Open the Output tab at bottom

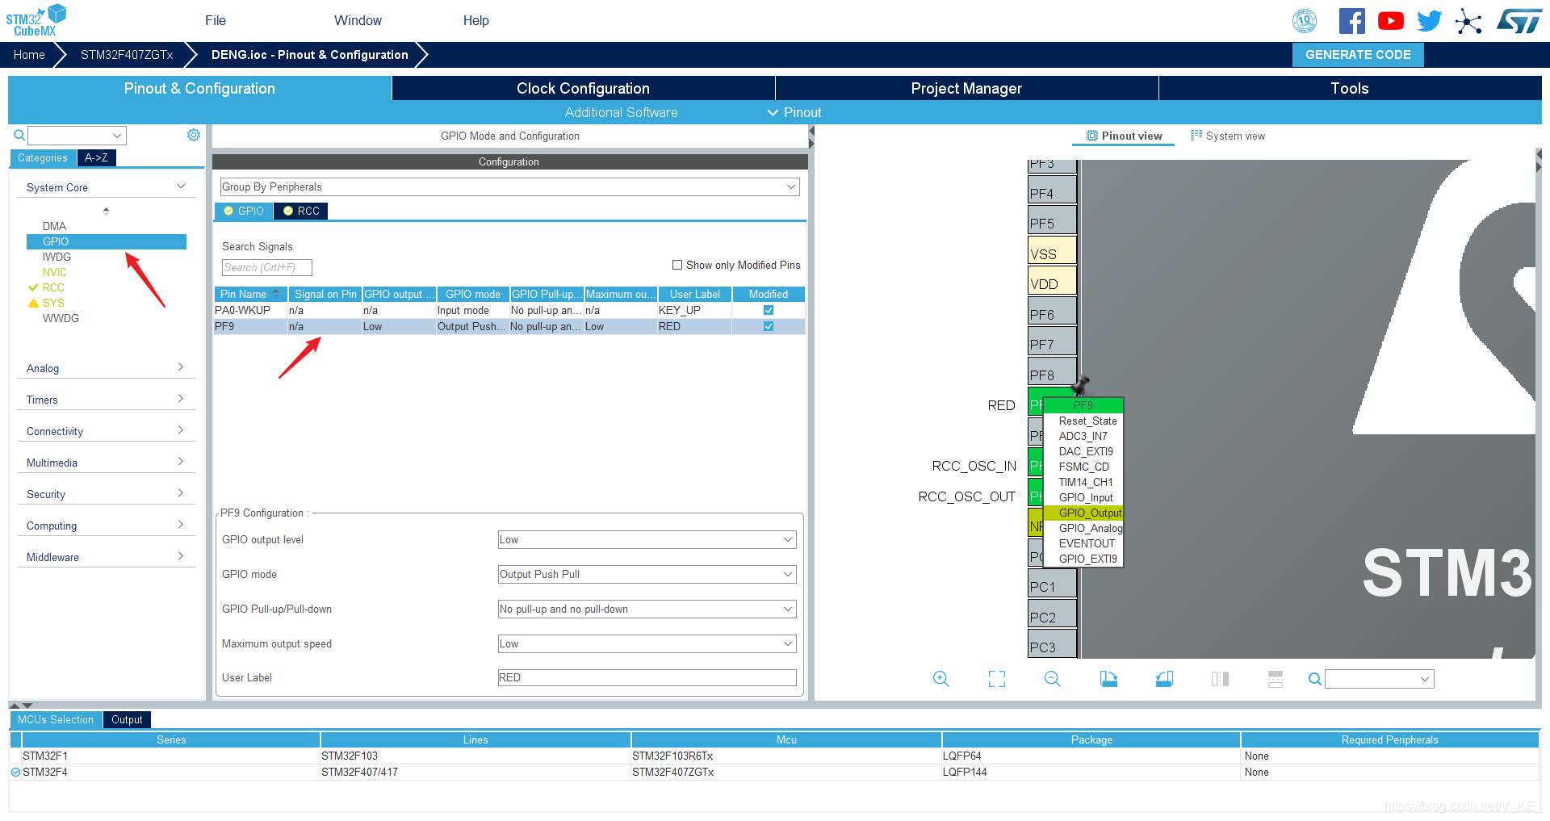tap(127, 719)
